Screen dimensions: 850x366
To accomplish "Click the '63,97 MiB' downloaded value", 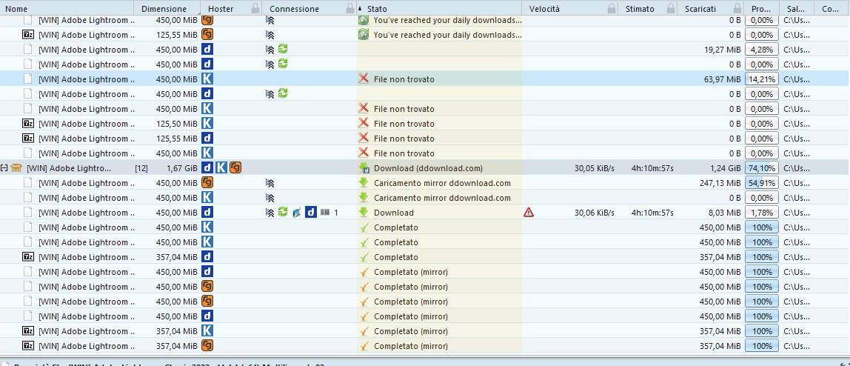I will (x=722, y=79).
